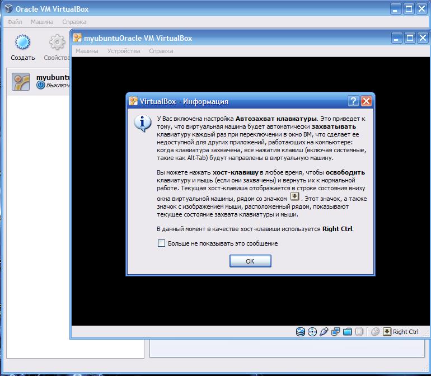Confirm the dialog with OK button
Screen dimensions: 431x376
tap(250, 261)
